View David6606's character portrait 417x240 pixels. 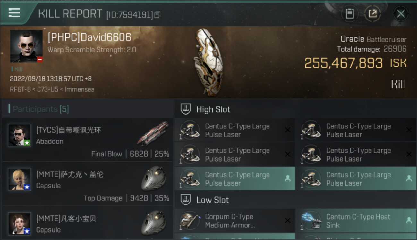tap(26, 46)
